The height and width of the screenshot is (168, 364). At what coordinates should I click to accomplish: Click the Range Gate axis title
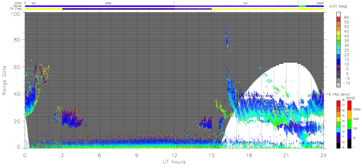pos(4,81)
